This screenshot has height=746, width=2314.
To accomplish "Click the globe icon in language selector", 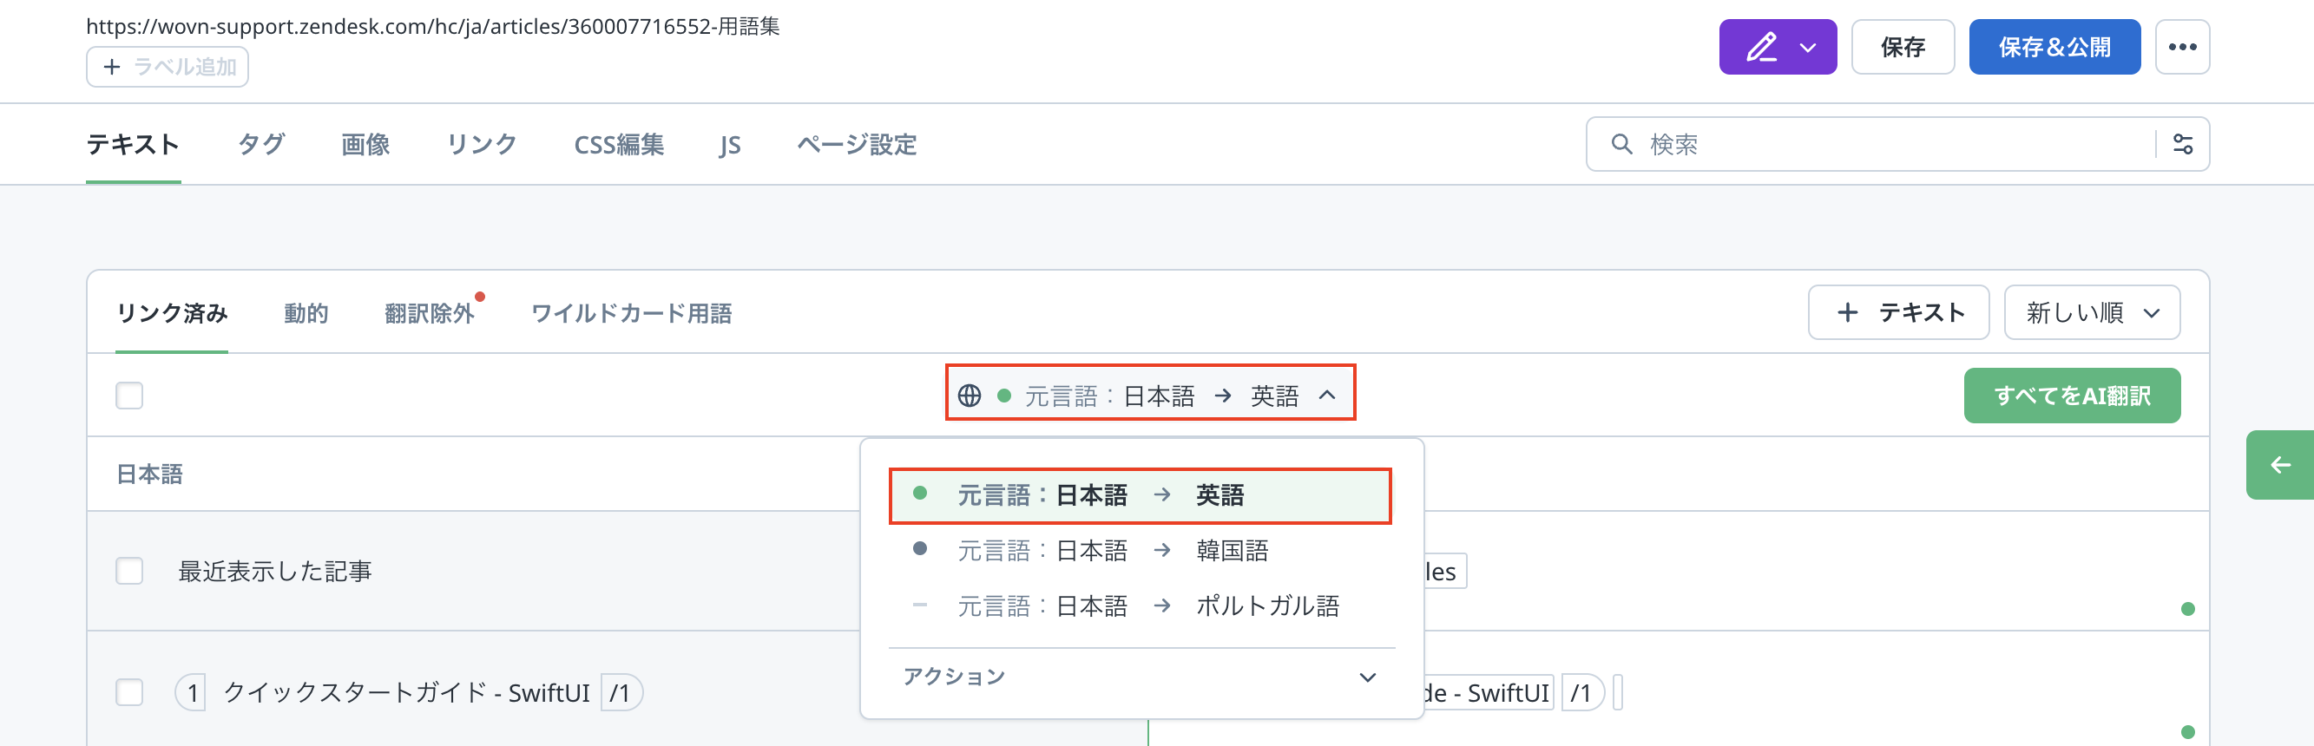I will click(969, 395).
